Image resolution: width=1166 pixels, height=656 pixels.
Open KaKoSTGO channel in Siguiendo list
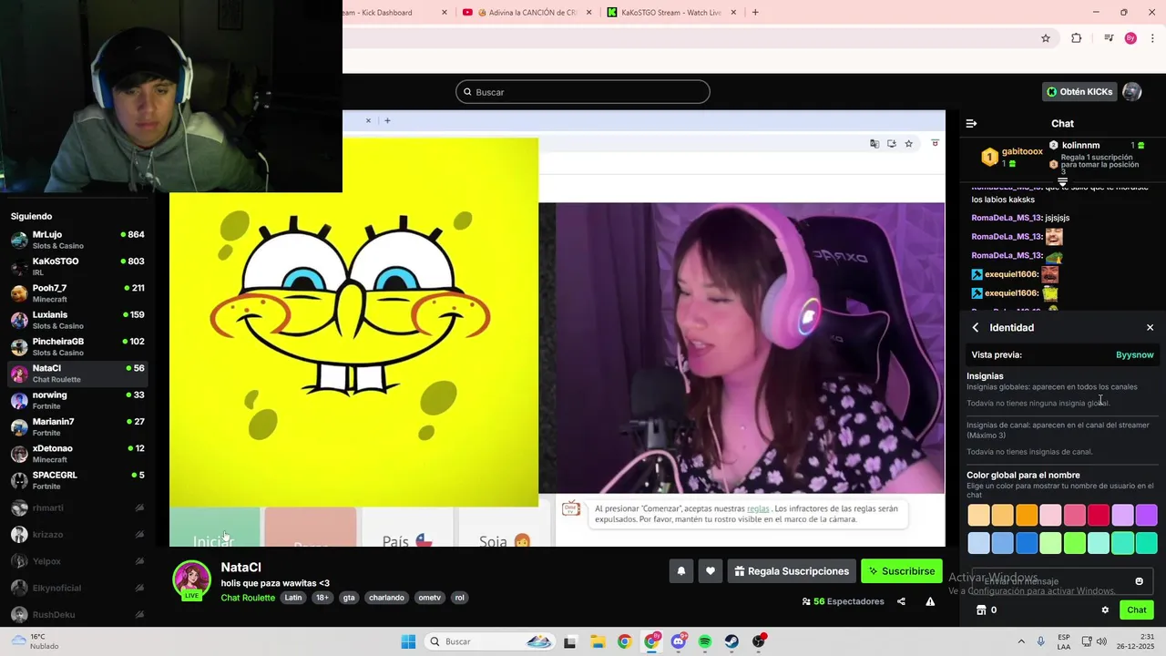[x=77, y=267]
